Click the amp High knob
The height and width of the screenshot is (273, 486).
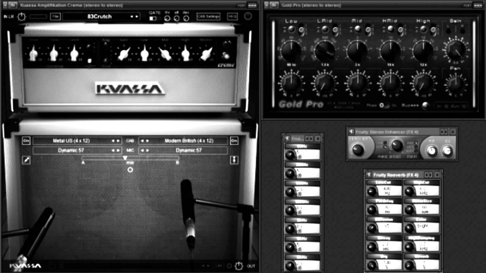(x=186, y=53)
